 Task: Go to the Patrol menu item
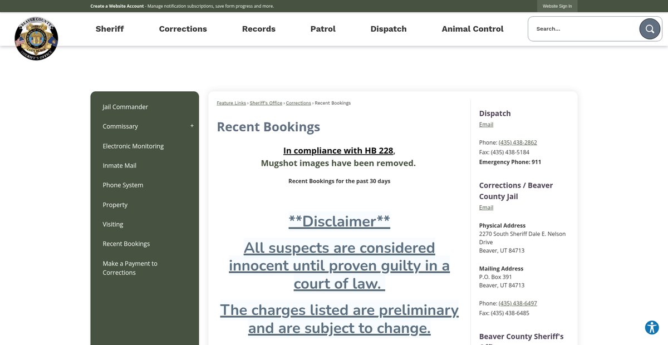coord(323,29)
